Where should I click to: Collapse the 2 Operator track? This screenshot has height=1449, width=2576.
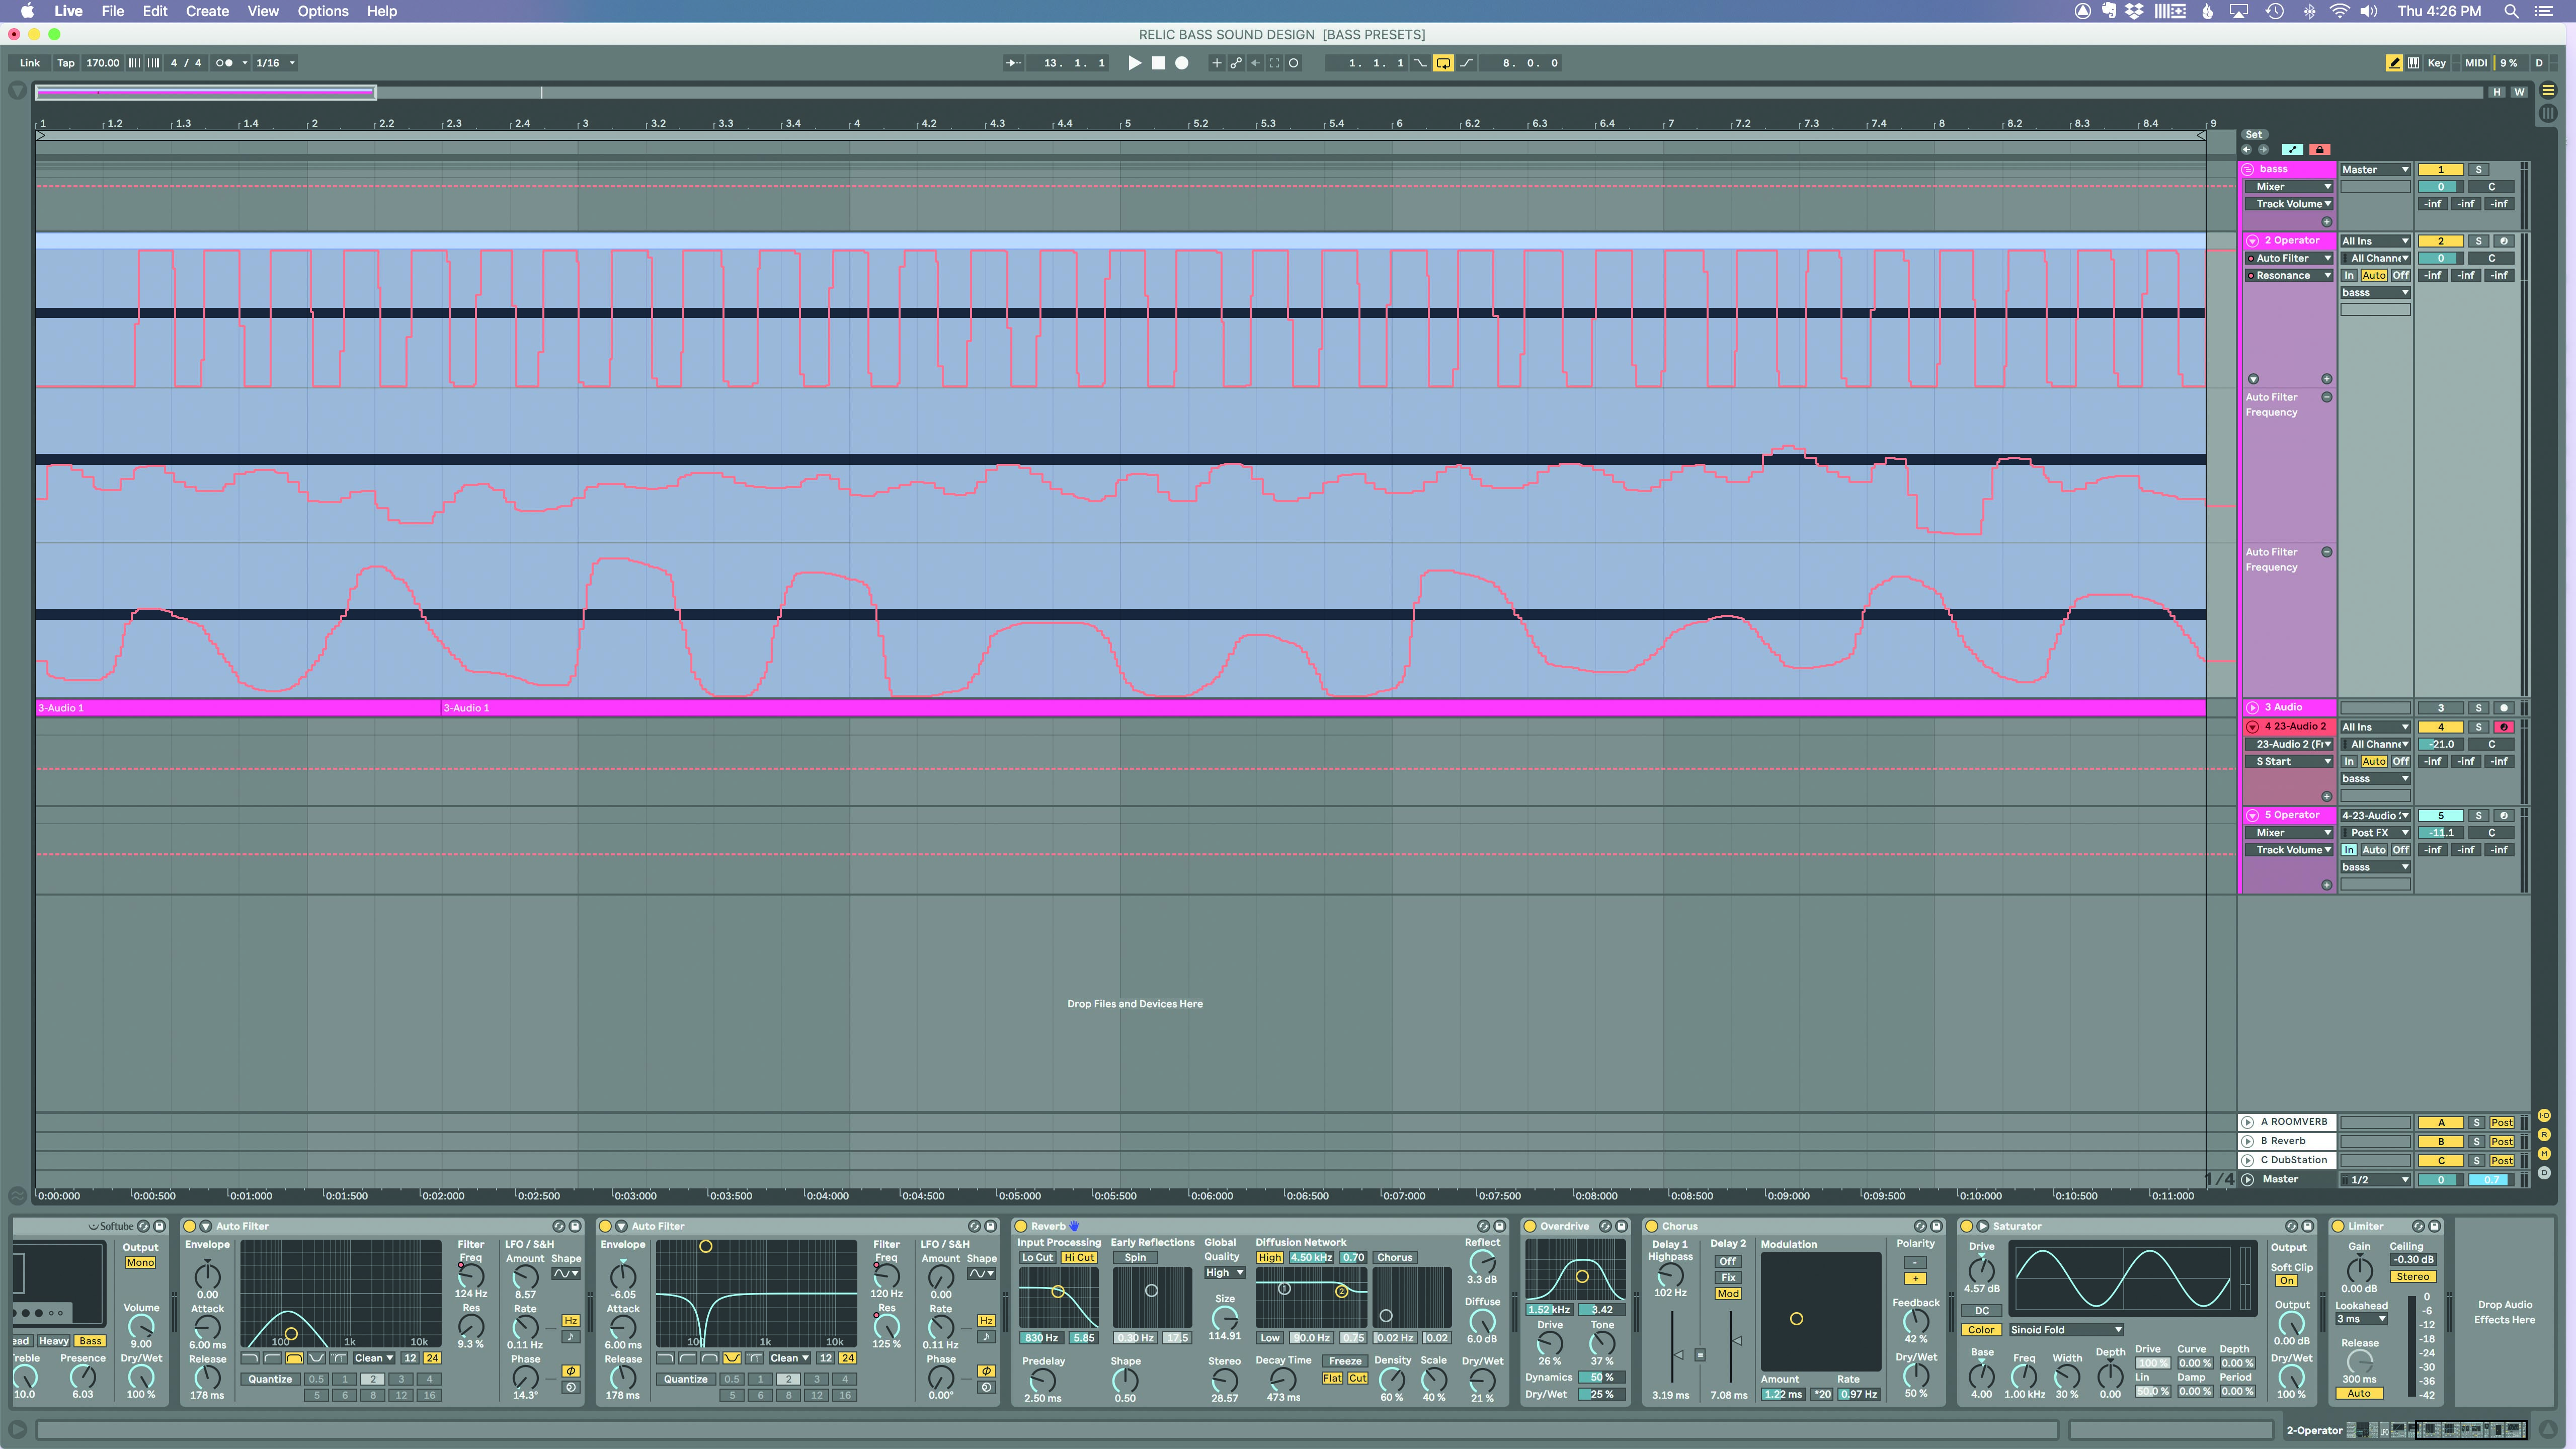(2253, 241)
